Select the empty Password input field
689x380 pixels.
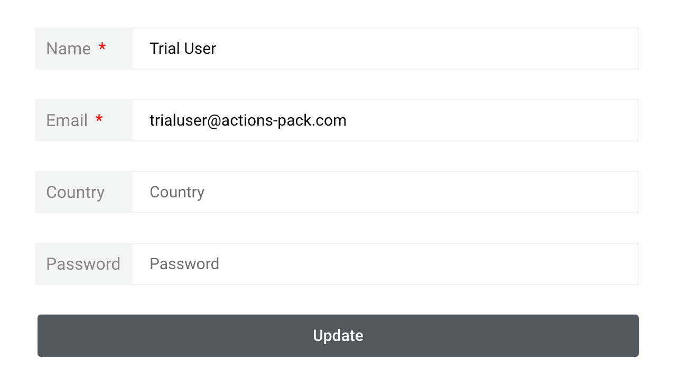click(385, 264)
